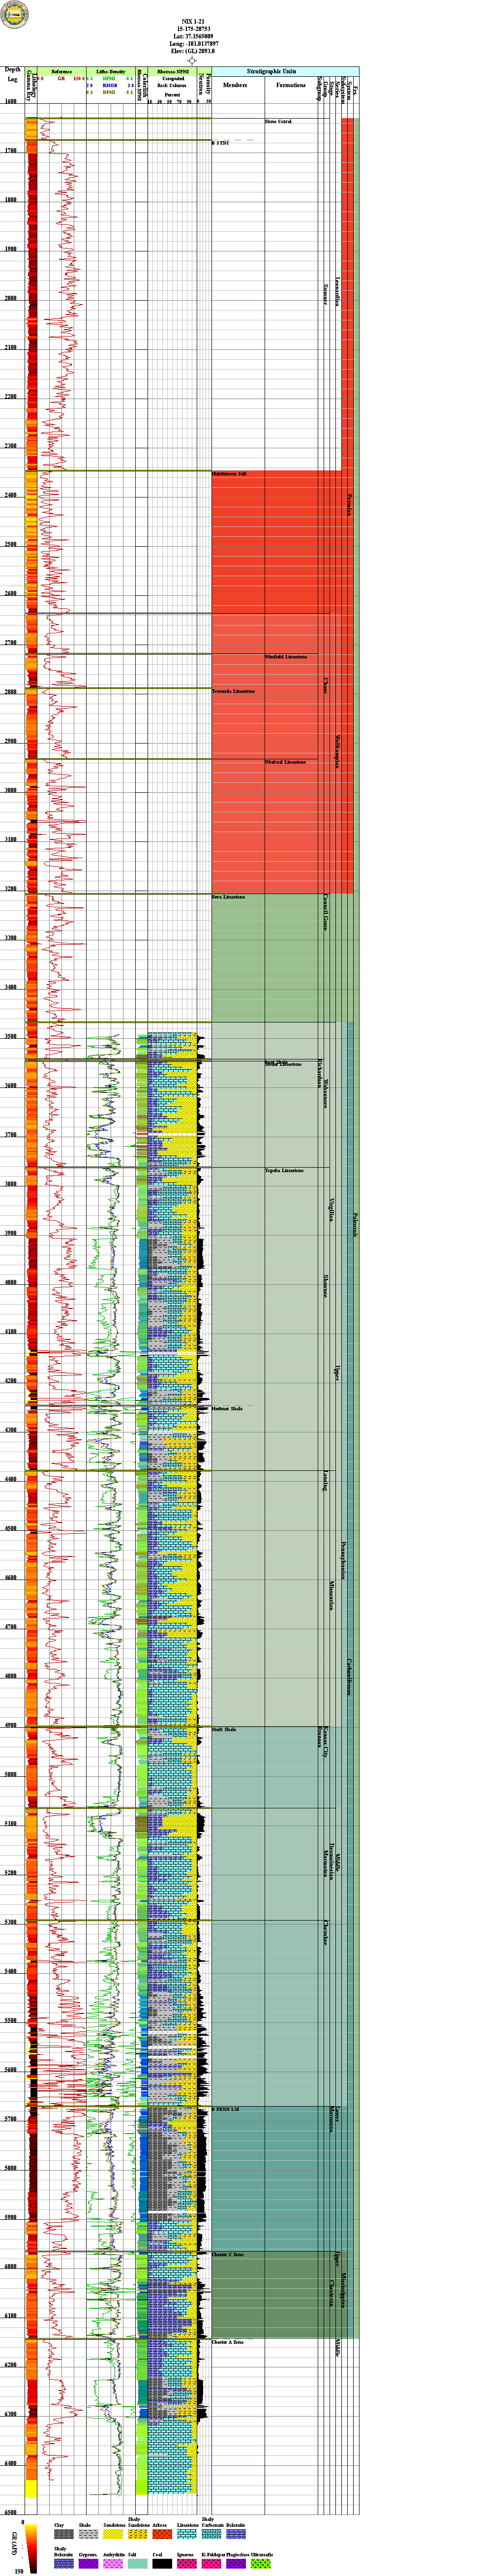Click the 'Stark Shale' member label
Viewport: 482px width, 2576px height.
(x=224, y=1729)
